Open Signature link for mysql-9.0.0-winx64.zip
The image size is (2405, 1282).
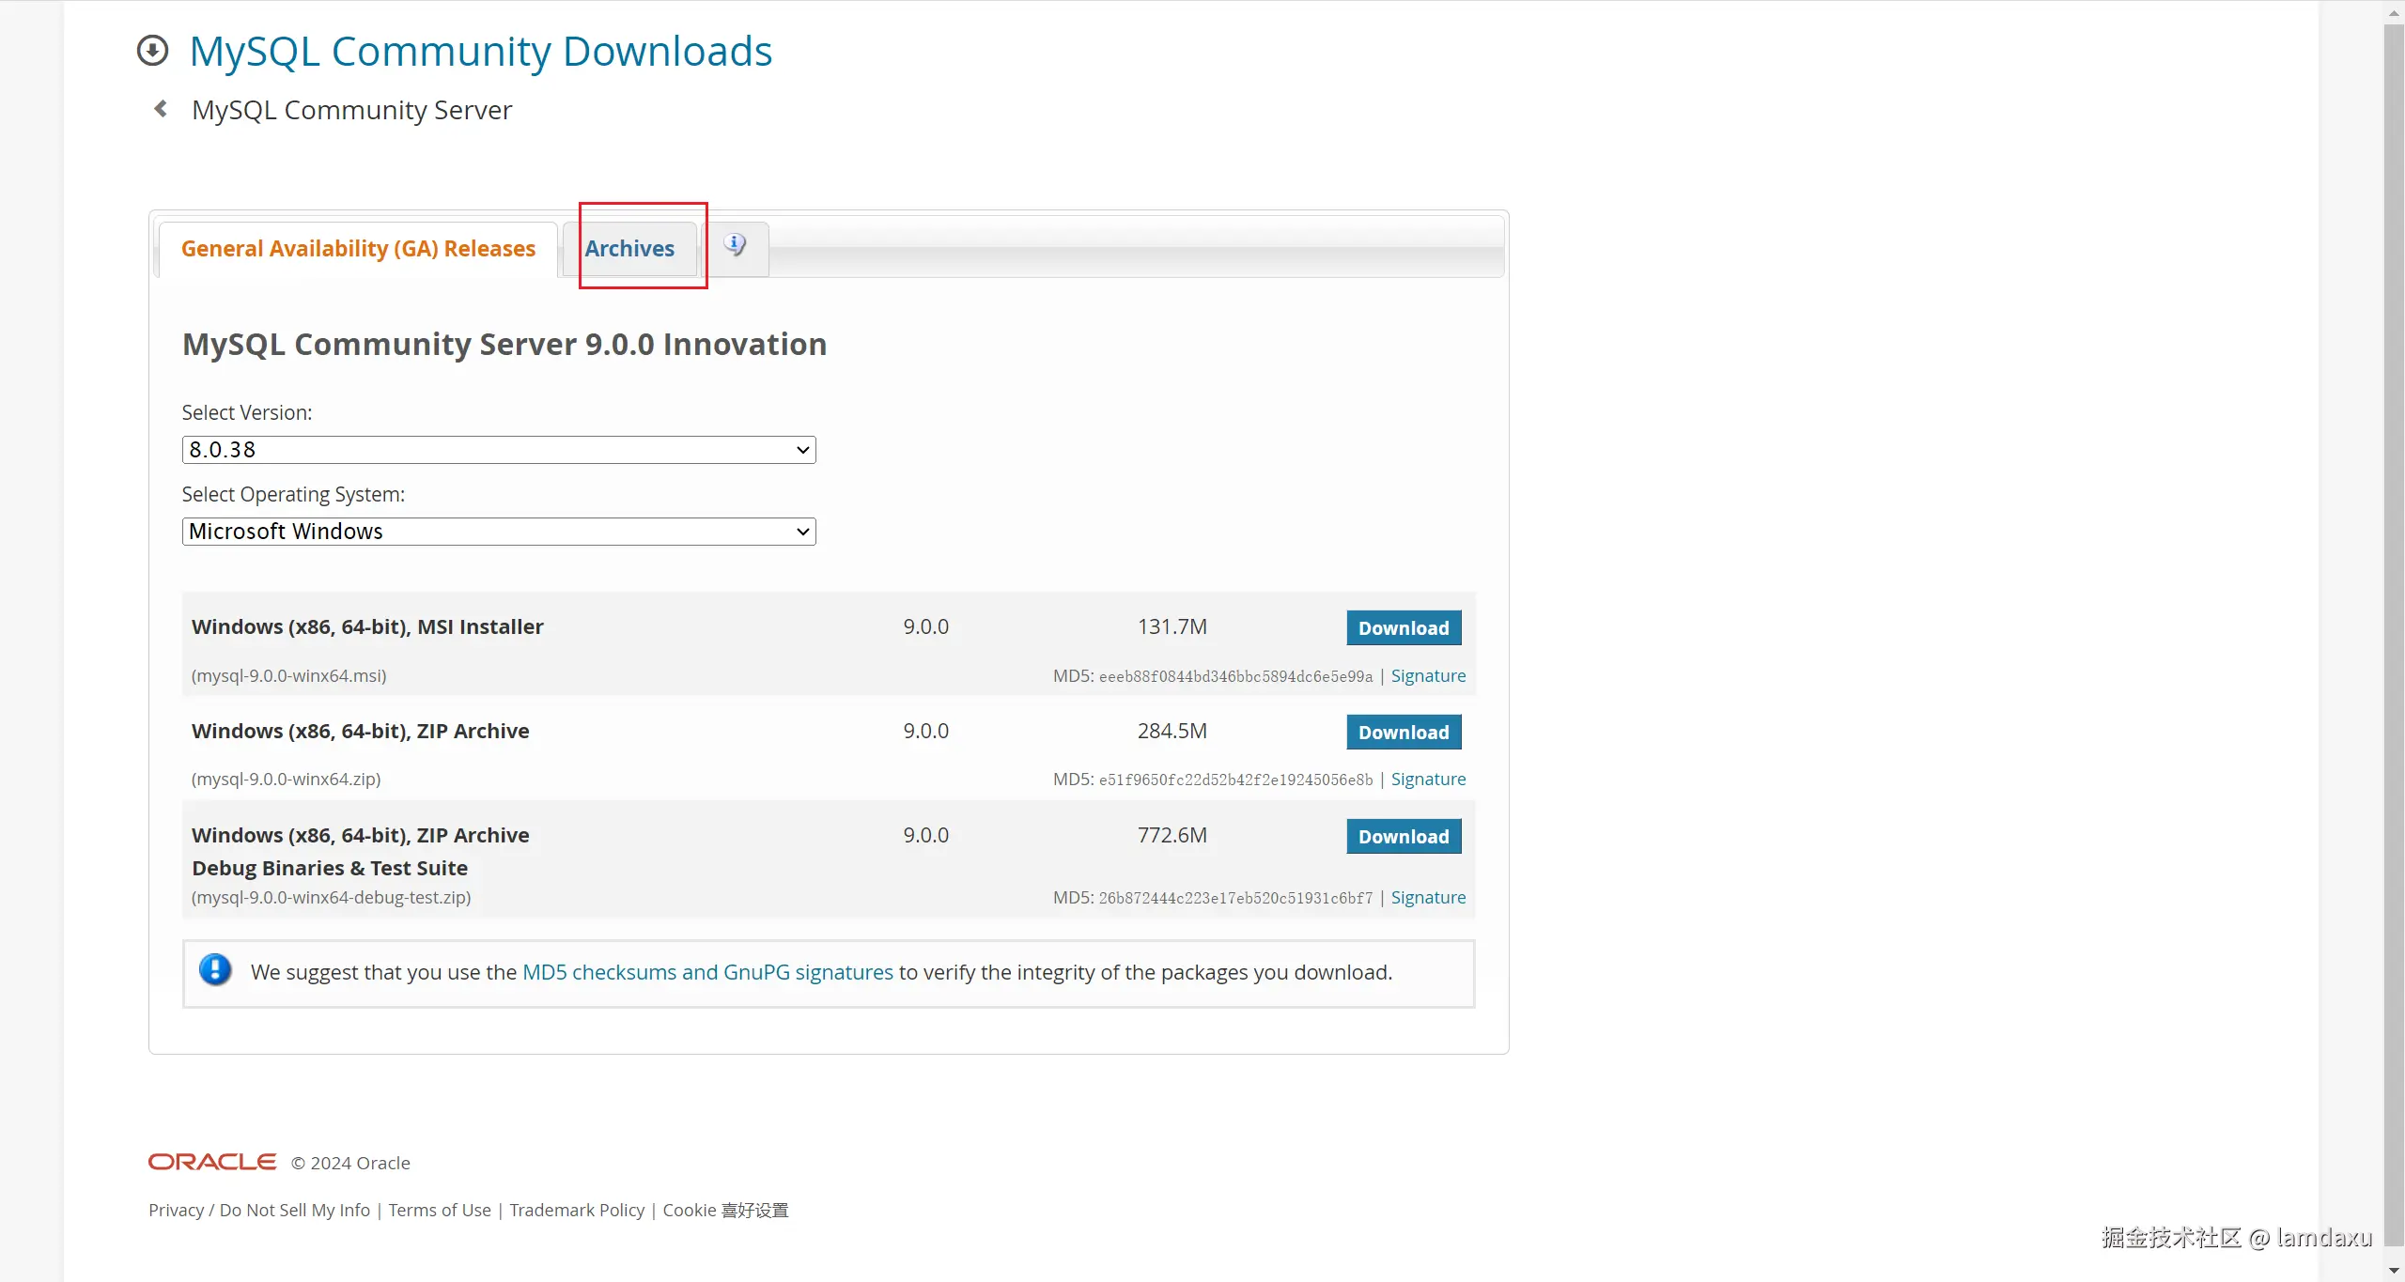click(1428, 780)
